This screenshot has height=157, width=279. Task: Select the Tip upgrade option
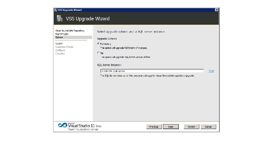click(99, 53)
